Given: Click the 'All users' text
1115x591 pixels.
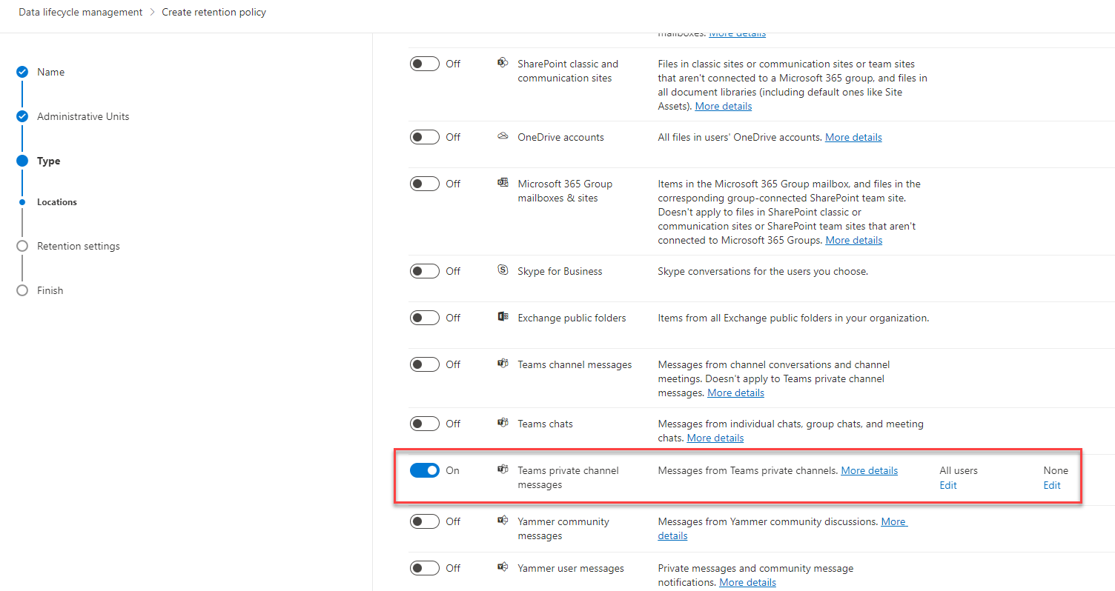Looking at the screenshot, I should tap(959, 470).
